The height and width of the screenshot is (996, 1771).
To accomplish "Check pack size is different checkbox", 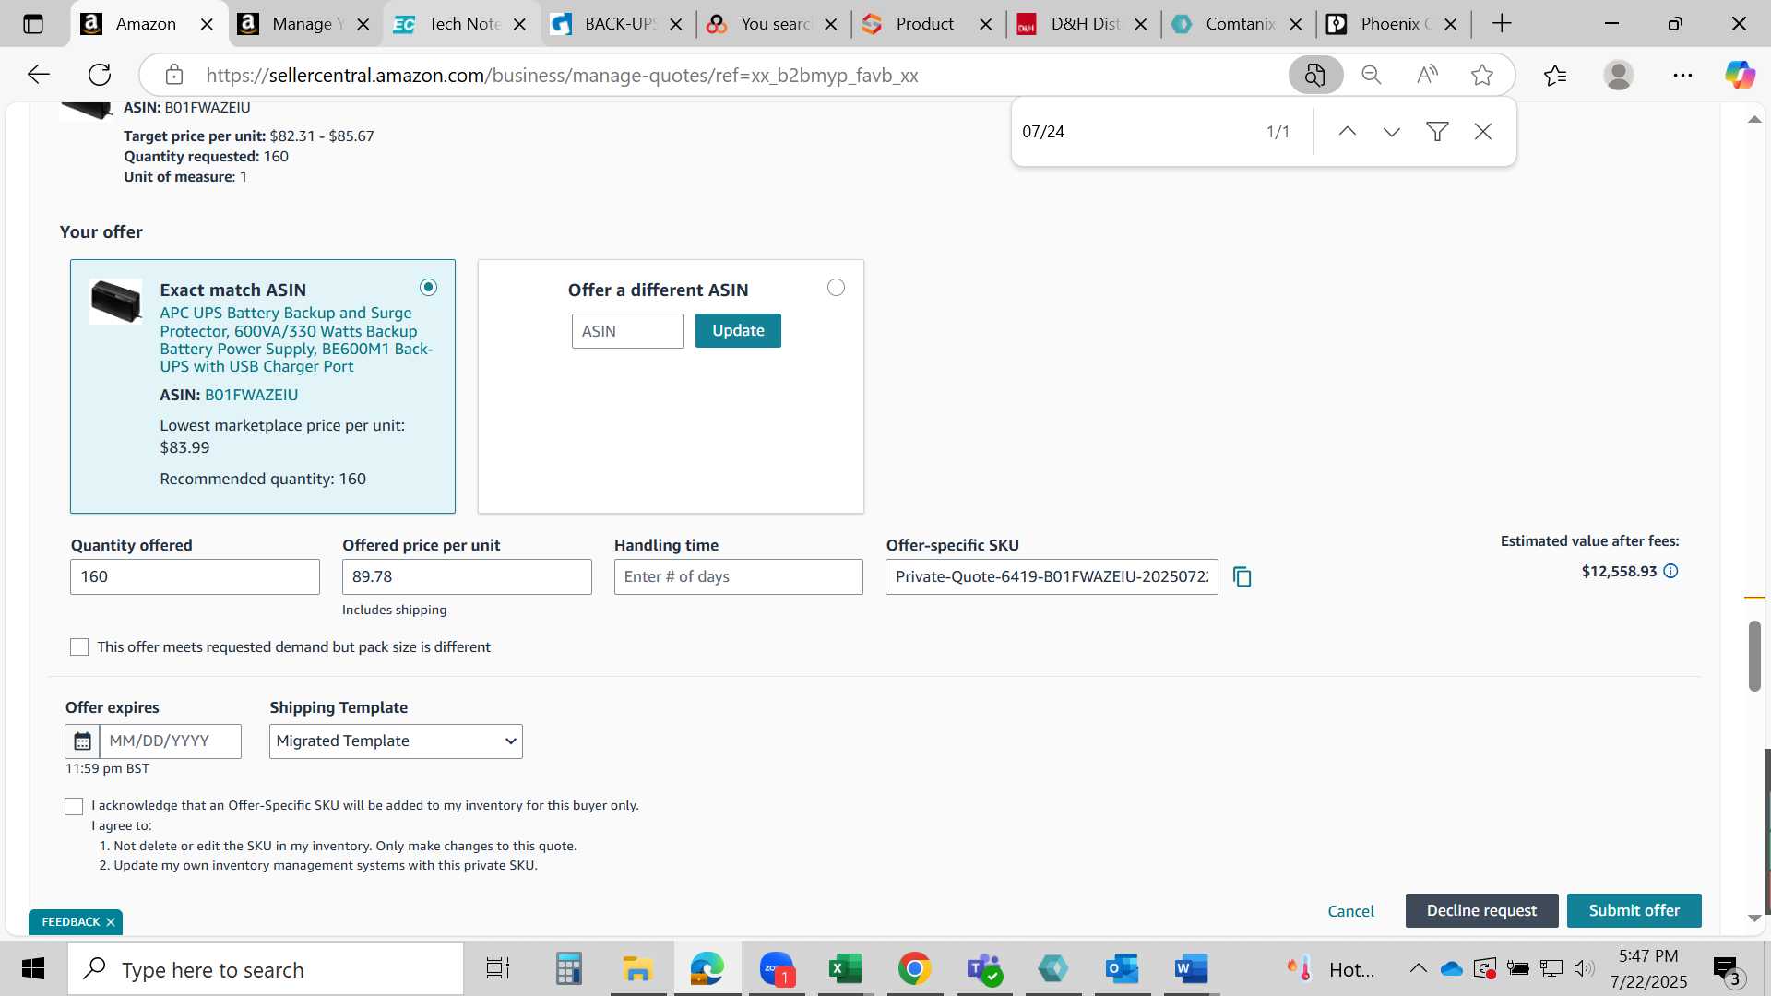I will (x=79, y=647).
